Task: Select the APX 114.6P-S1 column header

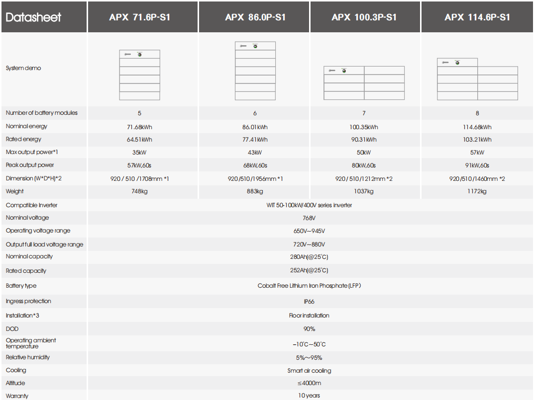Action: 477,17
